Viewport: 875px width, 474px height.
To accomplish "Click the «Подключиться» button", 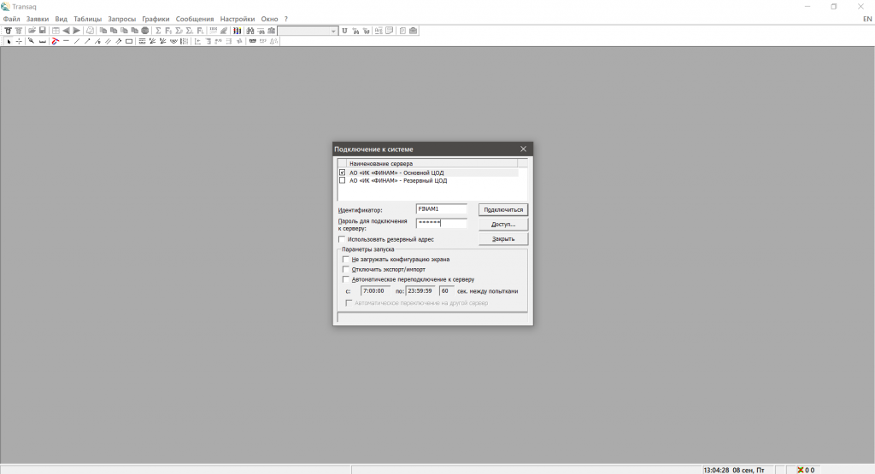I will tap(502, 209).
